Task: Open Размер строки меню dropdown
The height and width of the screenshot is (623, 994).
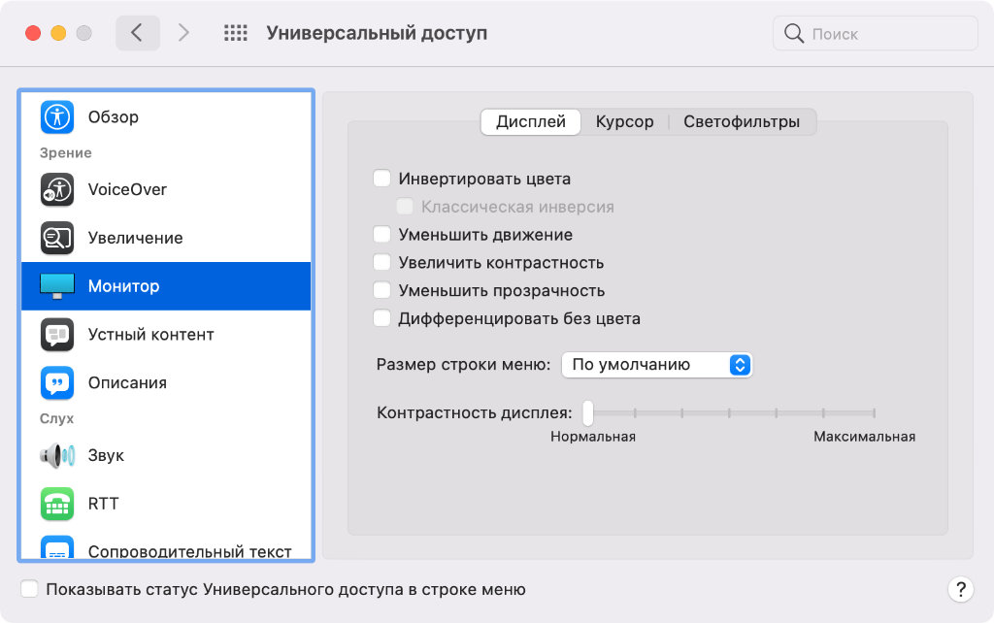Action: 657,365
